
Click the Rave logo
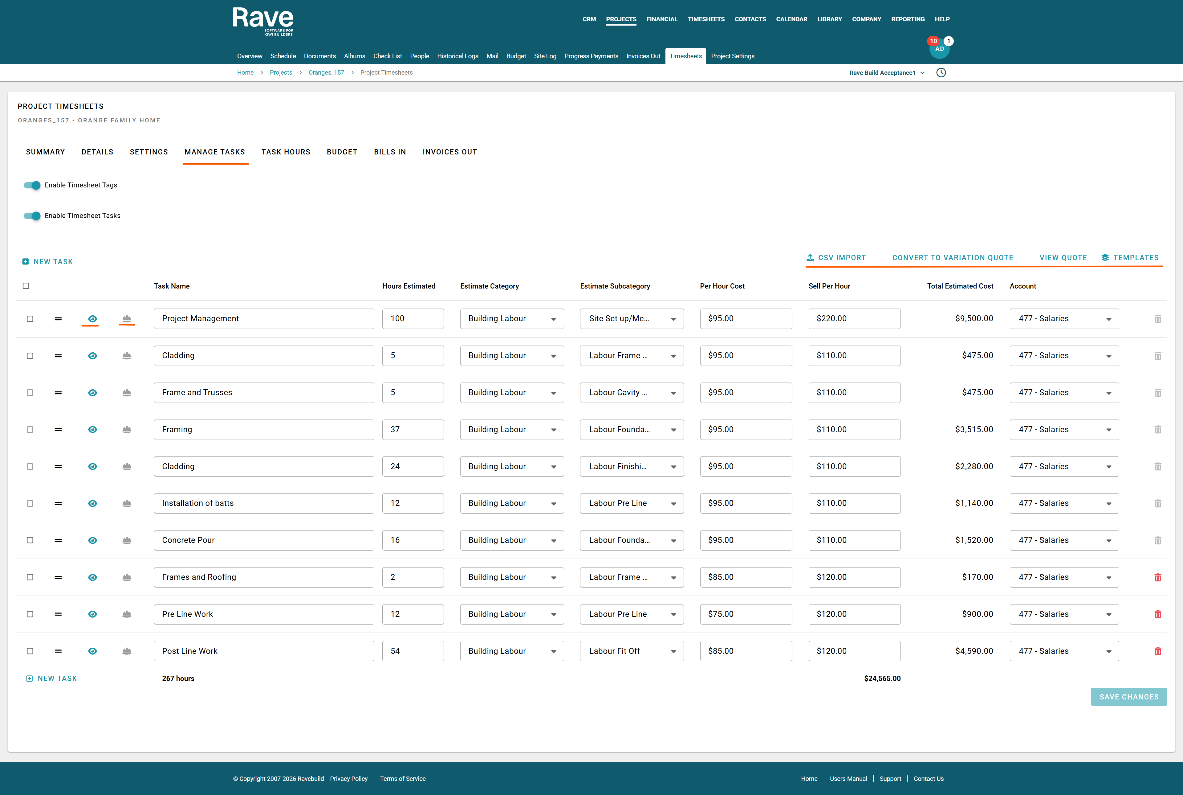(263, 21)
